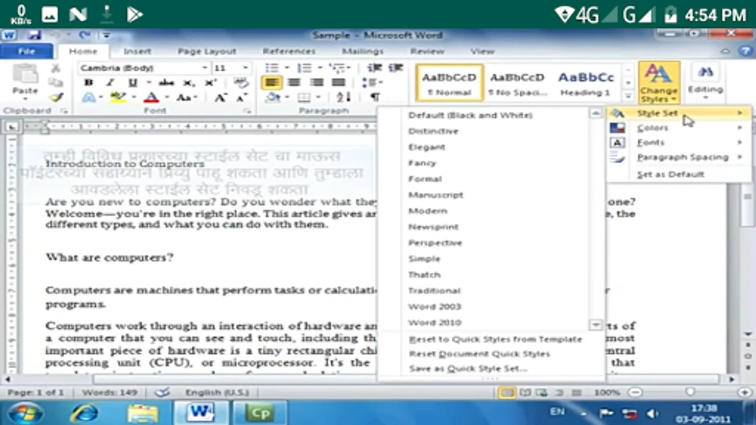This screenshot has width=756, height=425.
Task: Apply red Font Color
Action: tap(151, 97)
